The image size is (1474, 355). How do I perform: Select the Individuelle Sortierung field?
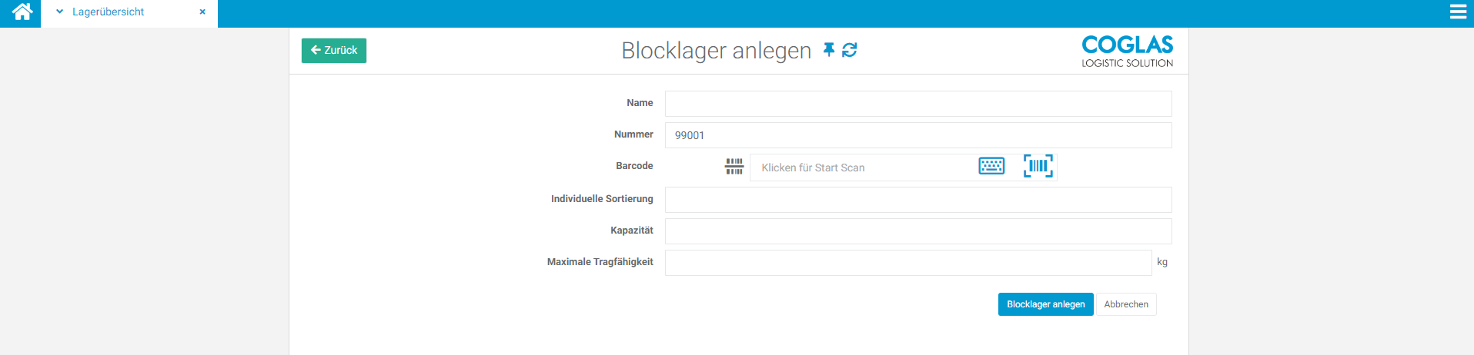(917, 200)
